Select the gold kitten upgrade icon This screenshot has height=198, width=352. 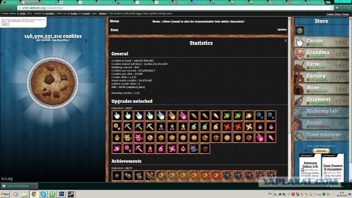tap(128, 137)
